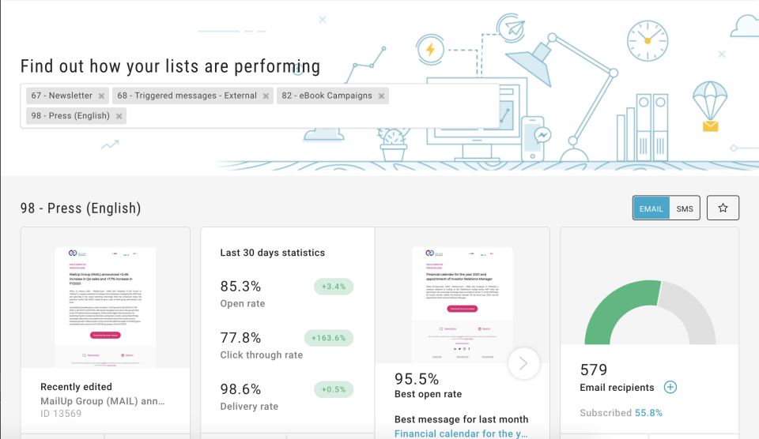Remove the 82 - eBook Campaigns tag
759x439 pixels.
tap(381, 96)
